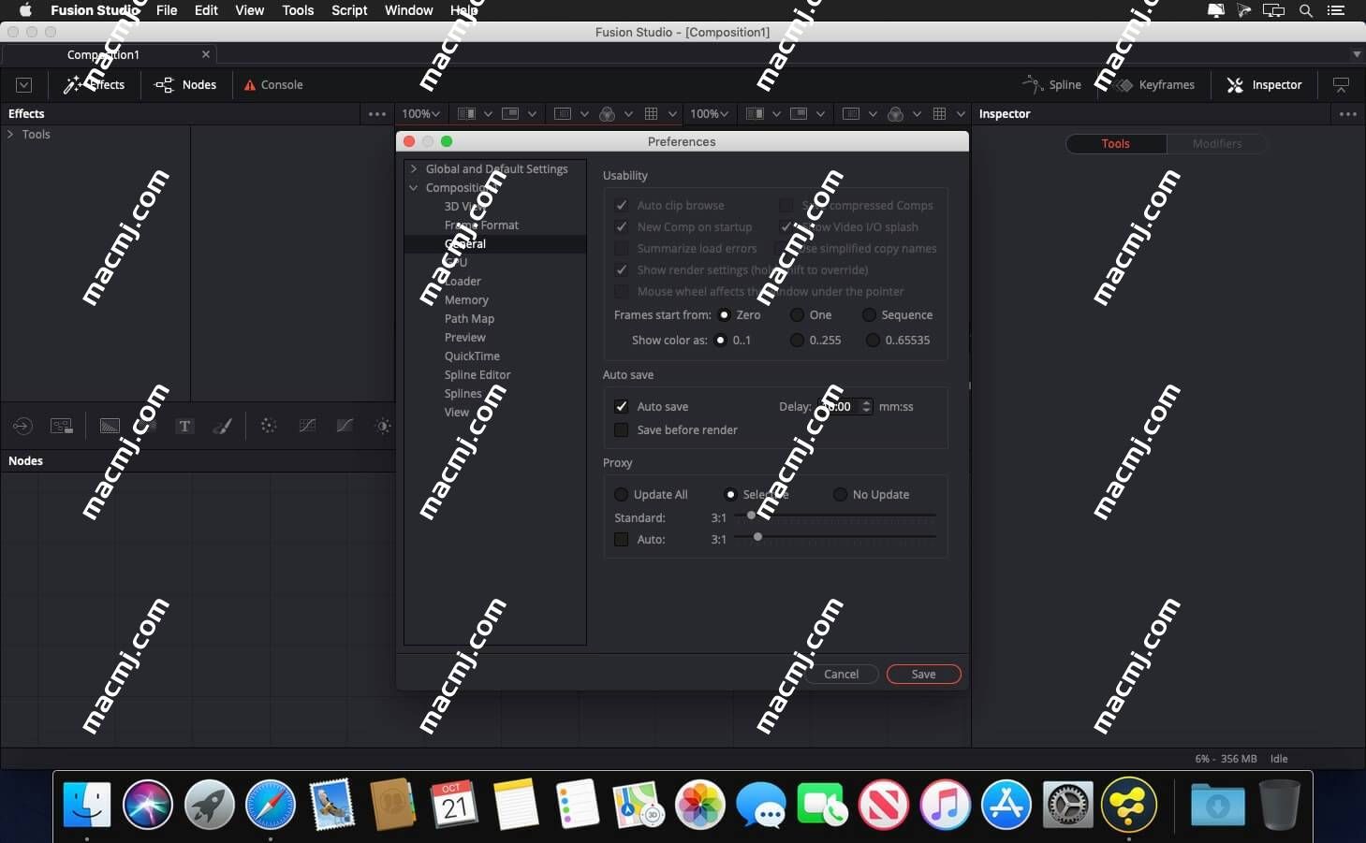
Task: Select the Composition1 tab
Action: point(109,54)
